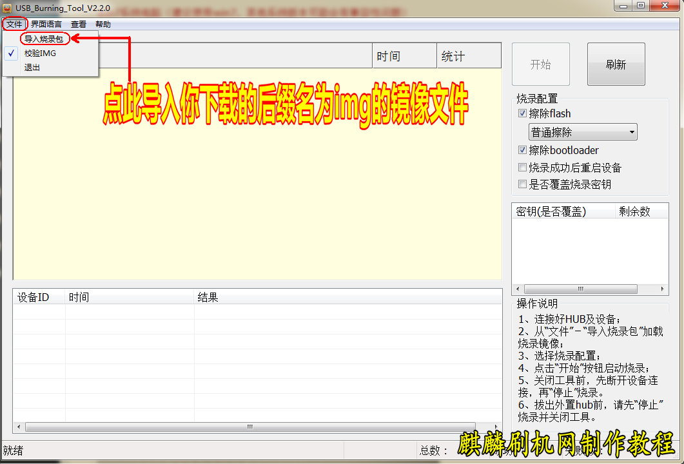Image resolution: width=684 pixels, height=464 pixels.
Task: Uncheck the 擦除flash checkbox
Action: point(522,113)
